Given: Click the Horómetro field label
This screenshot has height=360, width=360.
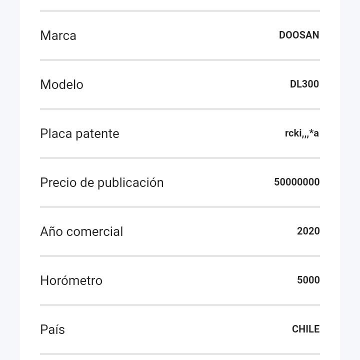Looking at the screenshot, I should 71,280.
